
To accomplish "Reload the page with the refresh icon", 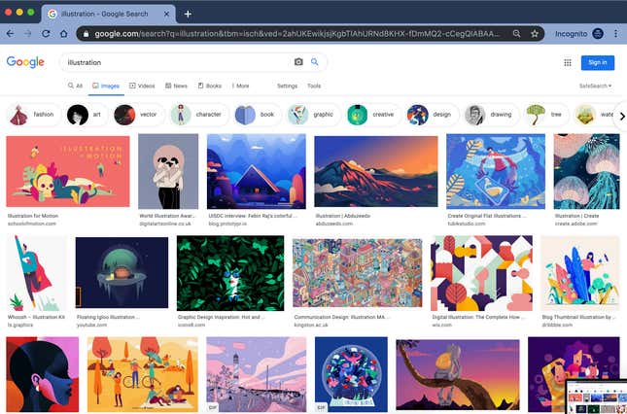I will coord(46,34).
